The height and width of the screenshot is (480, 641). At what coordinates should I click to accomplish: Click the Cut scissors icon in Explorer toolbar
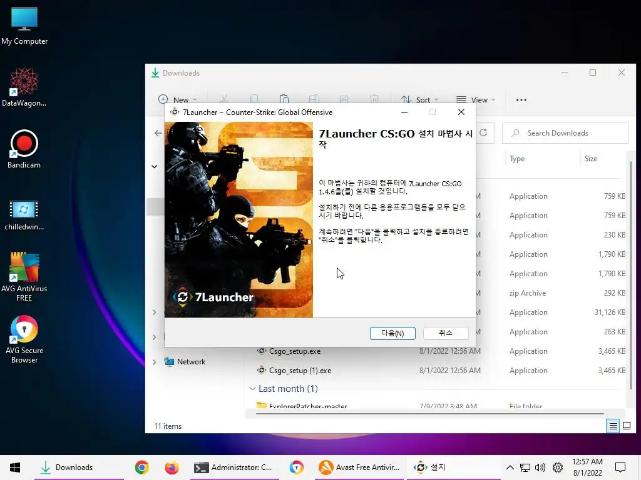pos(223,99)
